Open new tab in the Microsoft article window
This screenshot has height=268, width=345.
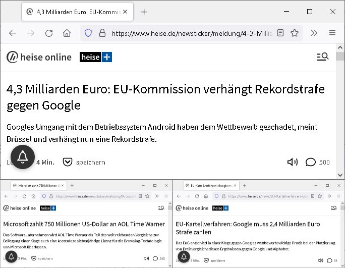click(72, 186)
